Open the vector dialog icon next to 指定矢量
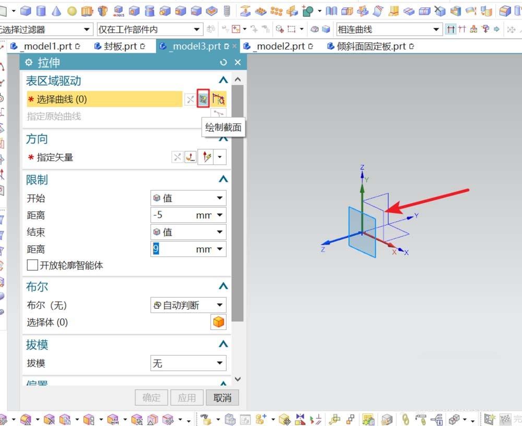The height and width of the screenshot is (426, 522). [x=190, y=157]
